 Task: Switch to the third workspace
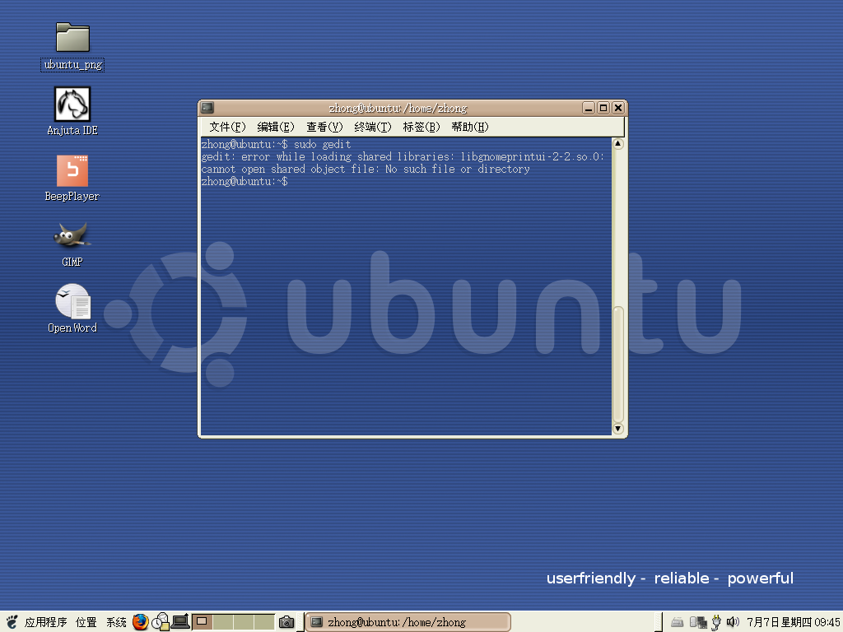point(244,622)
